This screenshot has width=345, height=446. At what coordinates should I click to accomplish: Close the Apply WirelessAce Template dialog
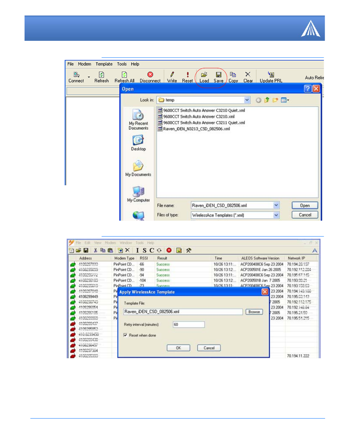click(x=265, y=292)
